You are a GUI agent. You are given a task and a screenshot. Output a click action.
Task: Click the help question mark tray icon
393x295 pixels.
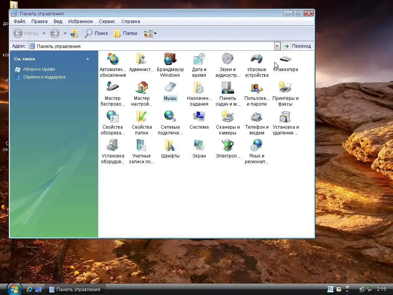339,289
